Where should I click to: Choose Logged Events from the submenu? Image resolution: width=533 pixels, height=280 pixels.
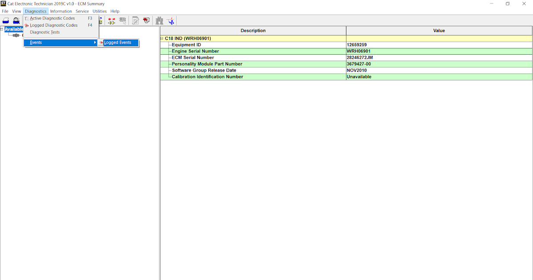(118, 42)
